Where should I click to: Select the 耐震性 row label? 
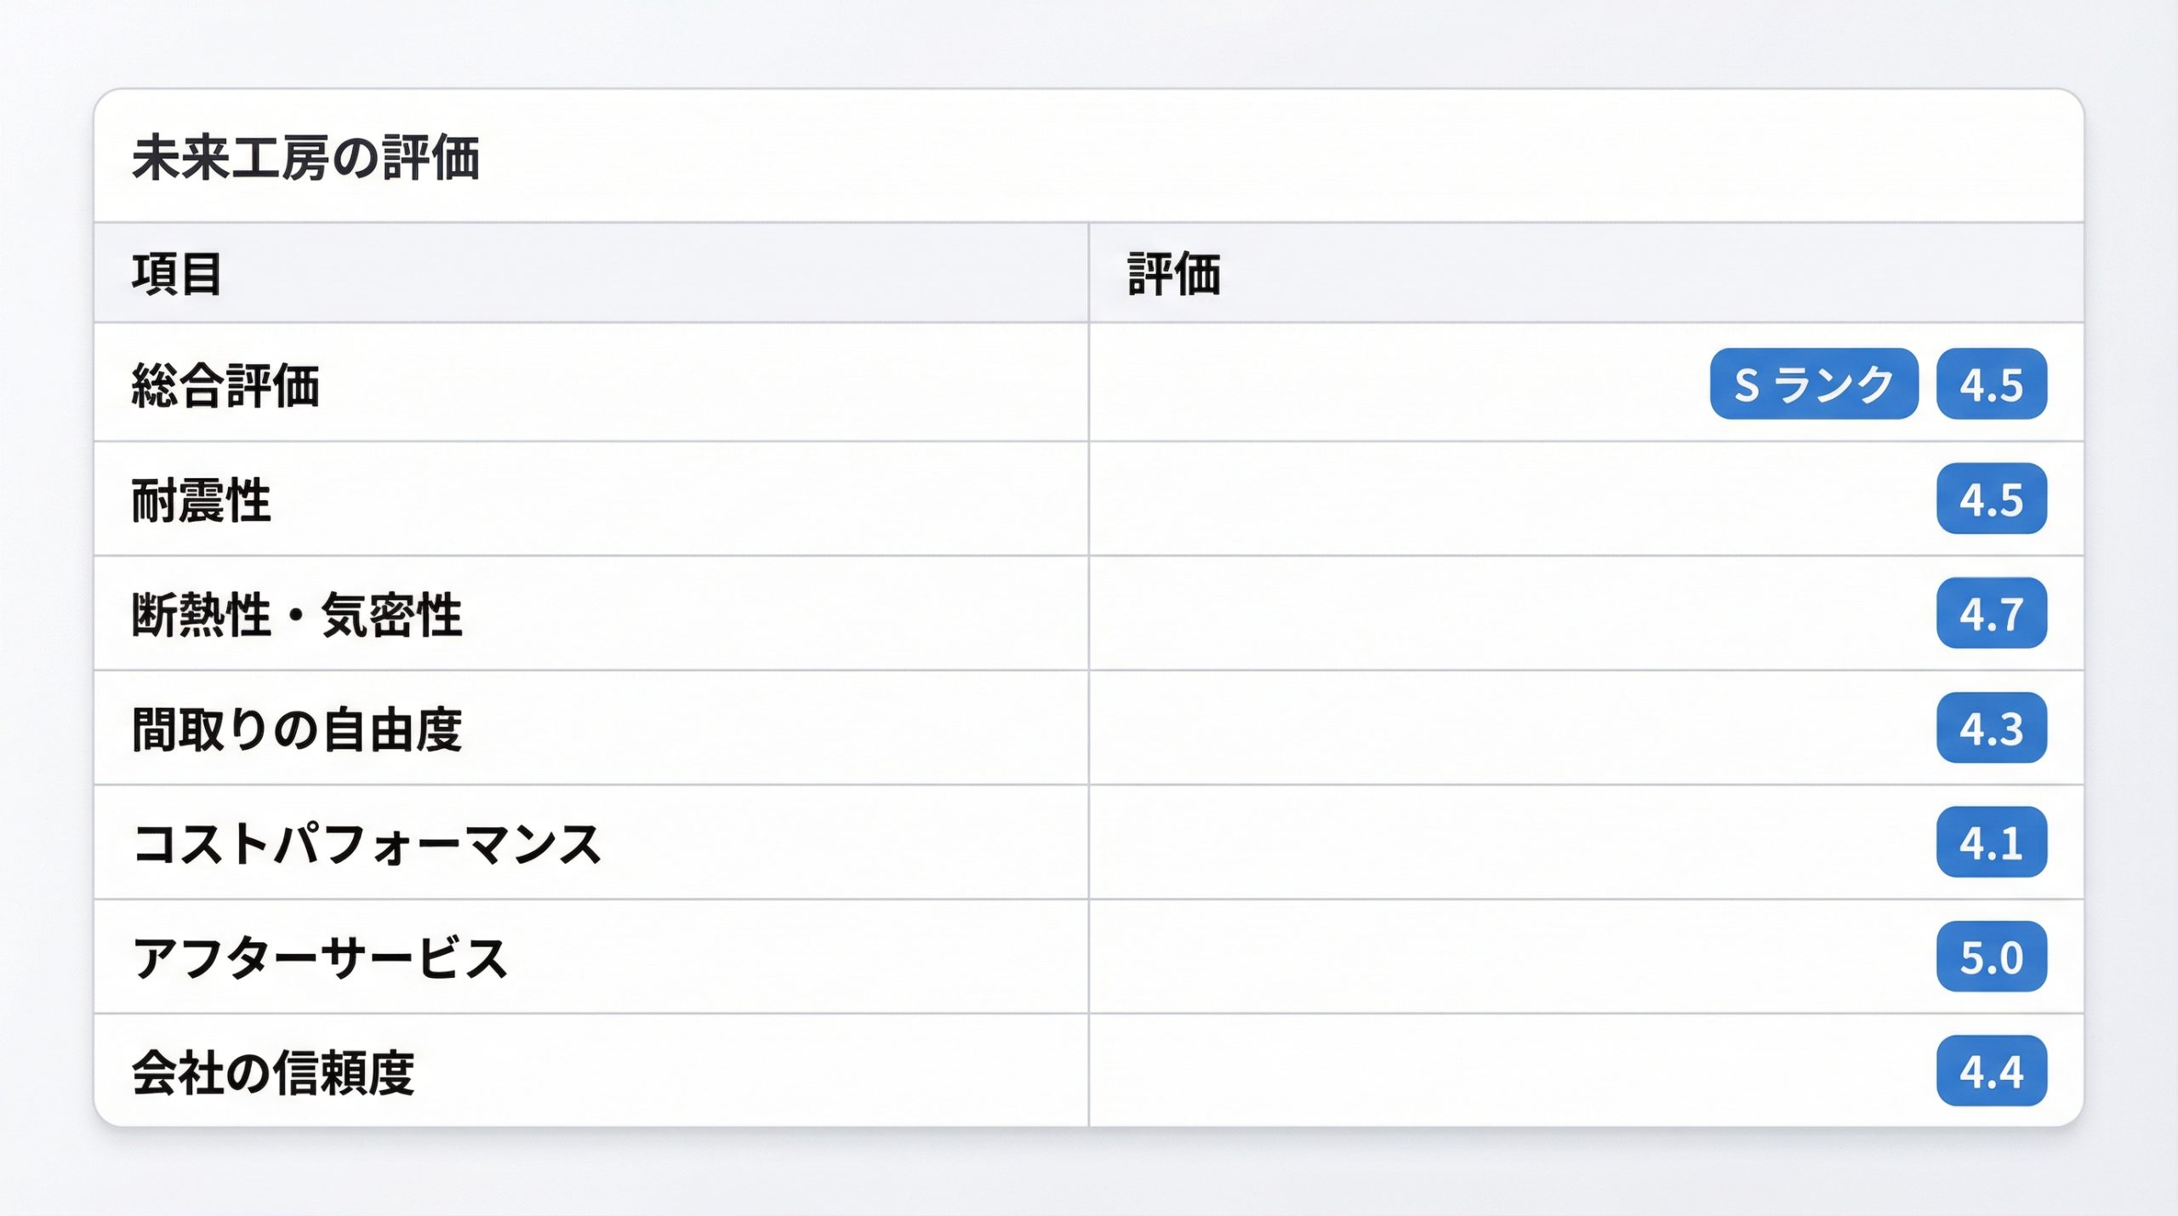click(202, 500)
